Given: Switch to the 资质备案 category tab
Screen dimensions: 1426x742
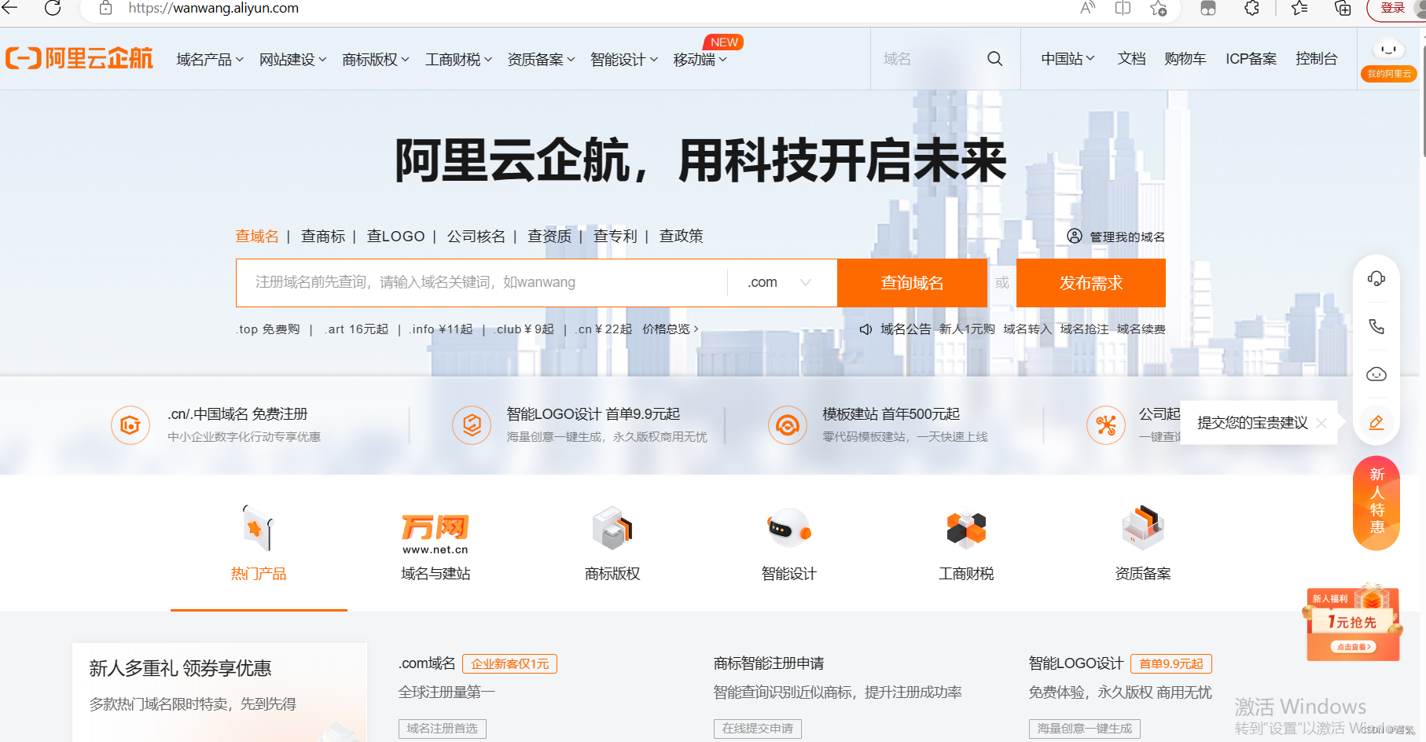Looking at the screenshot, I should point(1143,544).
